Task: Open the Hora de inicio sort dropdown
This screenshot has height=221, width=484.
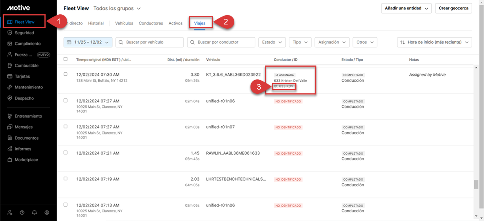Action: coord(434,42)
